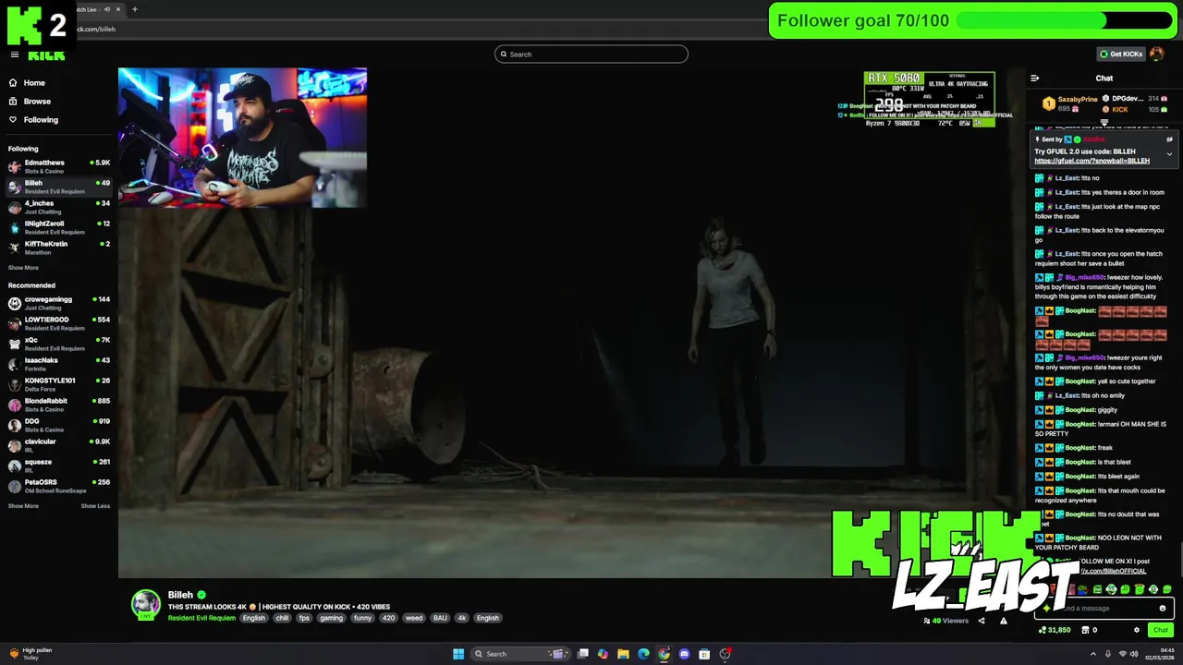Click the share stream icon
1183x665 pixels.
click(982, 621)
